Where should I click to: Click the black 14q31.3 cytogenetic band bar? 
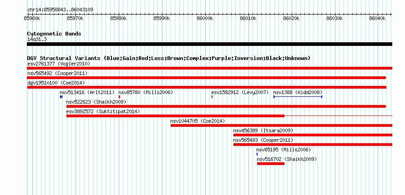tap(209, 44)
